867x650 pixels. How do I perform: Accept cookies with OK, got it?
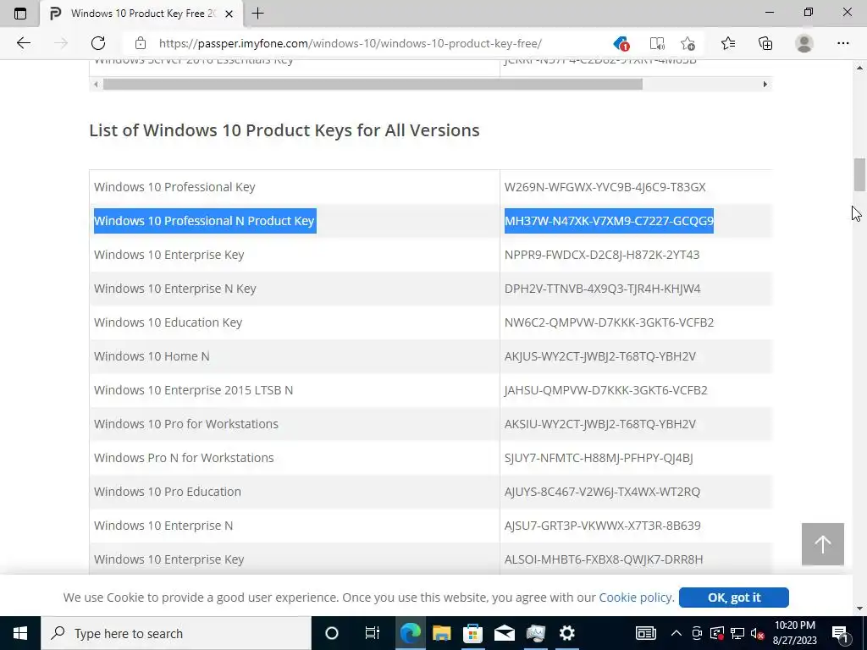click(734, 598)
